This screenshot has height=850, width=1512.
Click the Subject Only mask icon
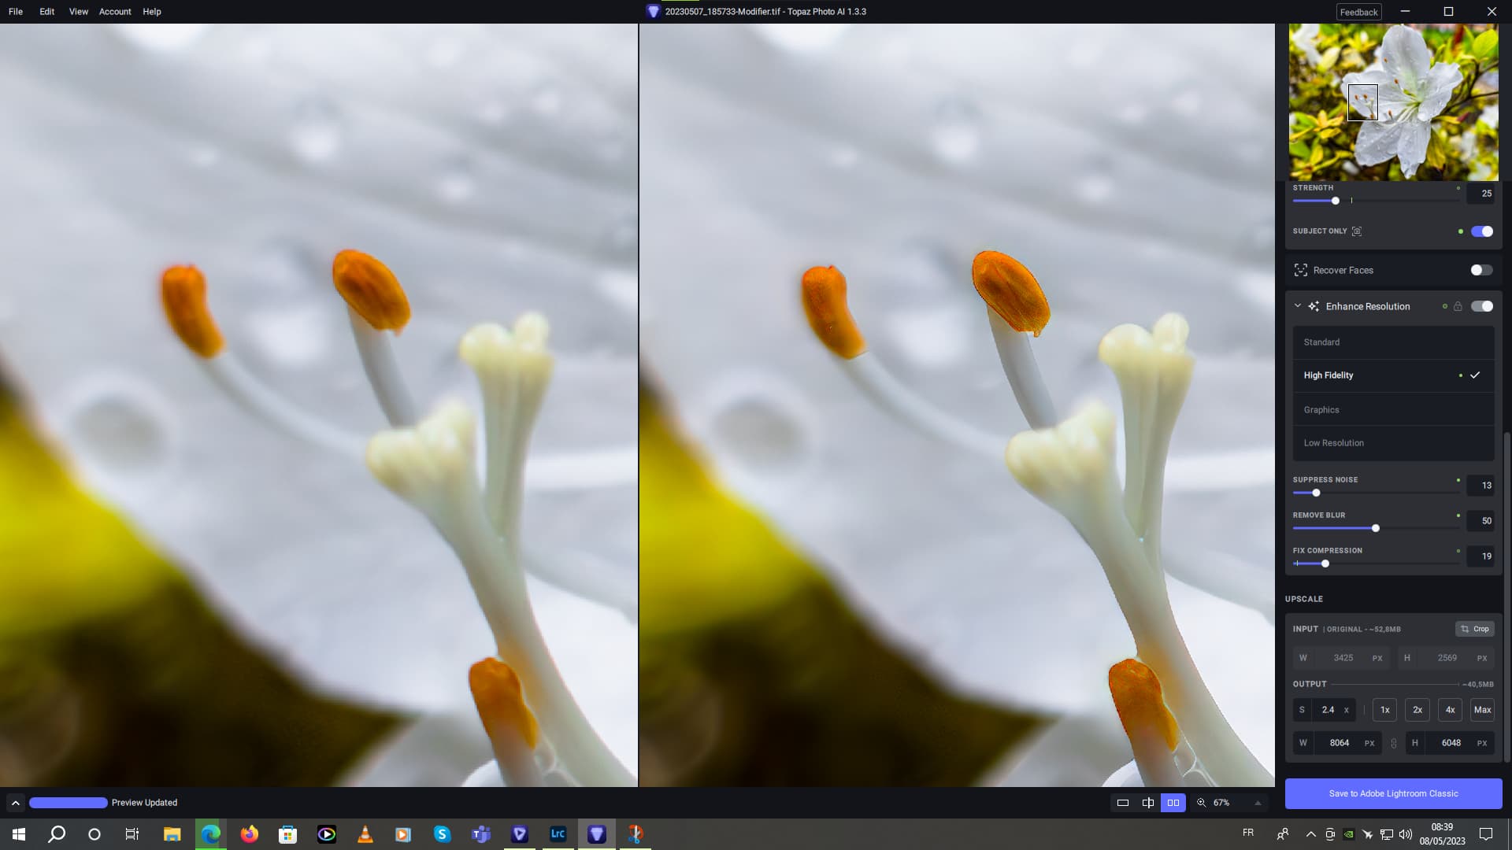[x=1356, y=231]
